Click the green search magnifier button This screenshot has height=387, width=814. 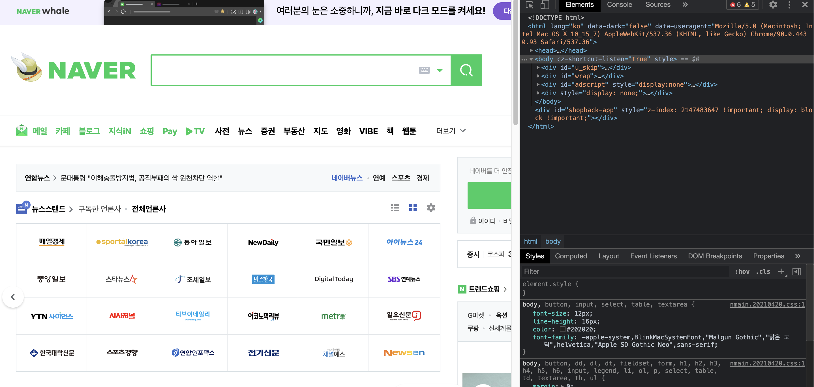[x=466, y=70]
